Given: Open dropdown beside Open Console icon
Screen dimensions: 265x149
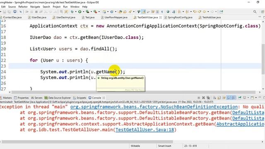Looking at the screenshot, I should point(256,98).
